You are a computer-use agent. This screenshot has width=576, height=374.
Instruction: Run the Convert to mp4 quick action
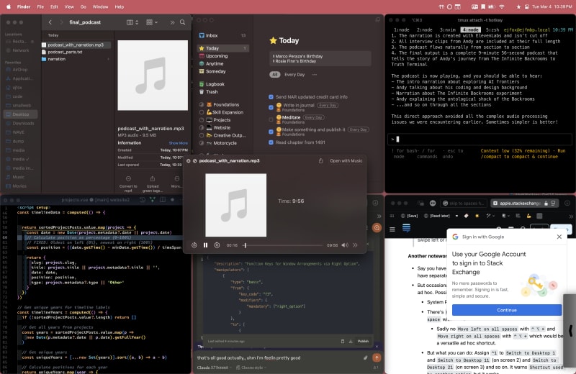coord(128,183)
